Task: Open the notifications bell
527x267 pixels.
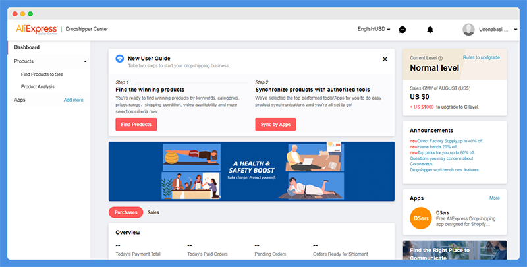Action: point(430,30)
